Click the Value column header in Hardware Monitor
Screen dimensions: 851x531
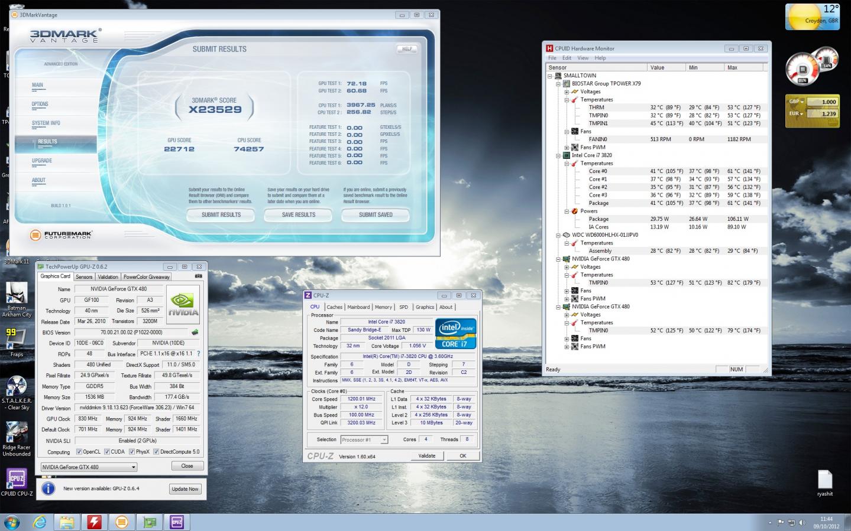point(666,67)
